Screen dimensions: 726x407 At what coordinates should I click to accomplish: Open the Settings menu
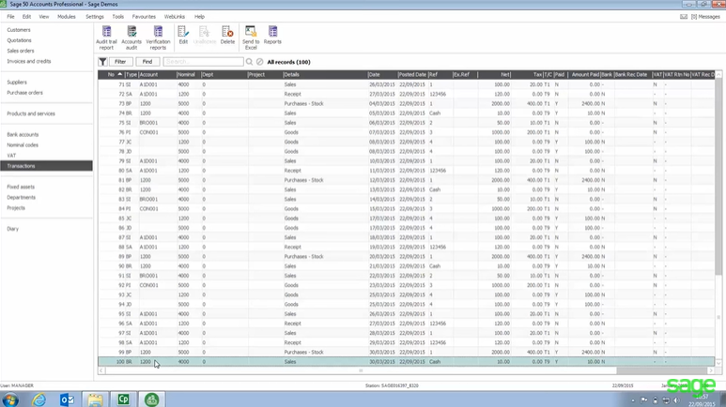pos(95,17)
